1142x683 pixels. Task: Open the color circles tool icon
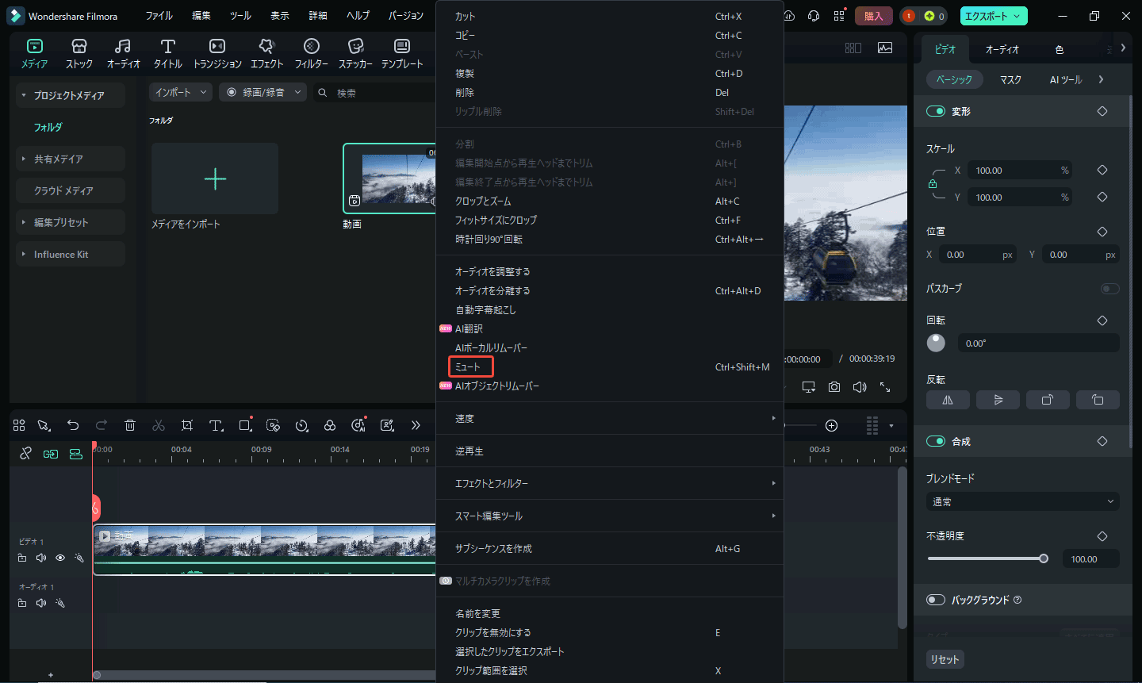330,426
